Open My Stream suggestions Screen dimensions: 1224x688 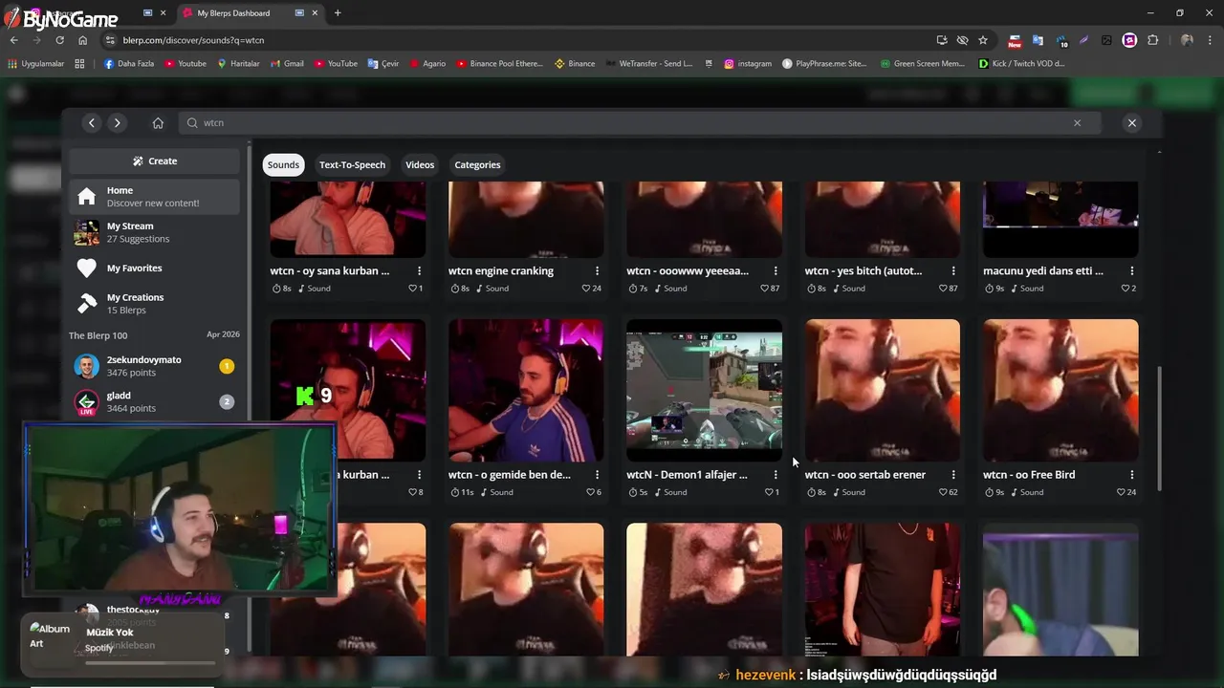click(x=154, y=232)
